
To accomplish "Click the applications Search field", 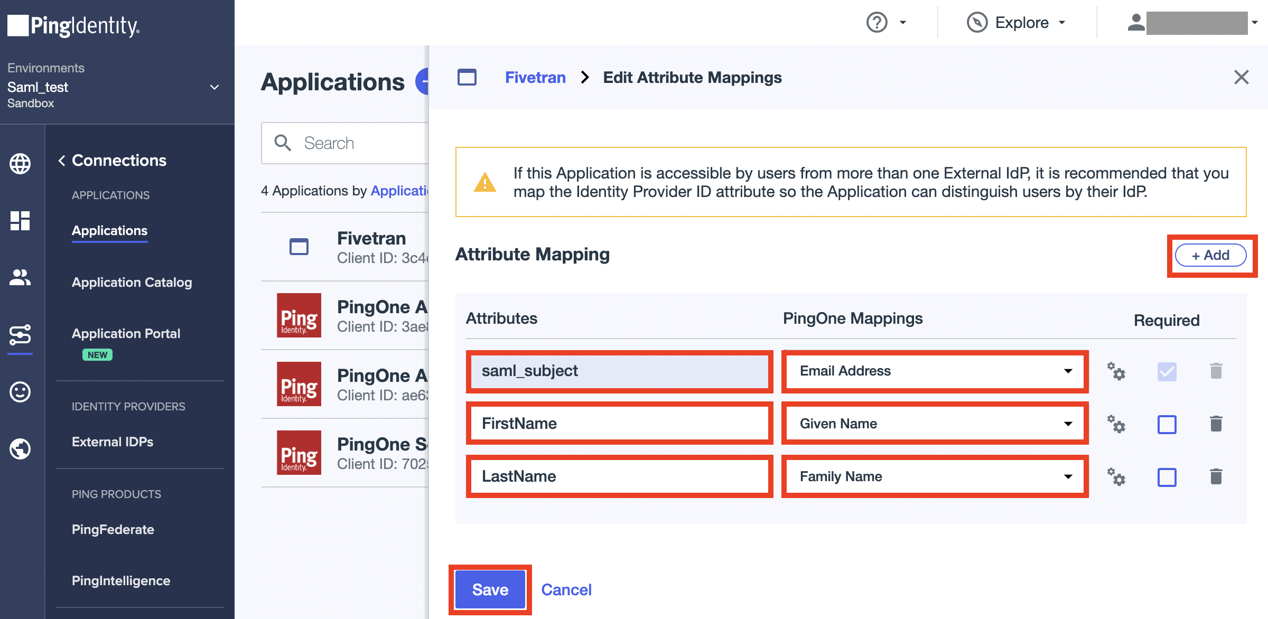I will pos(345,143).
